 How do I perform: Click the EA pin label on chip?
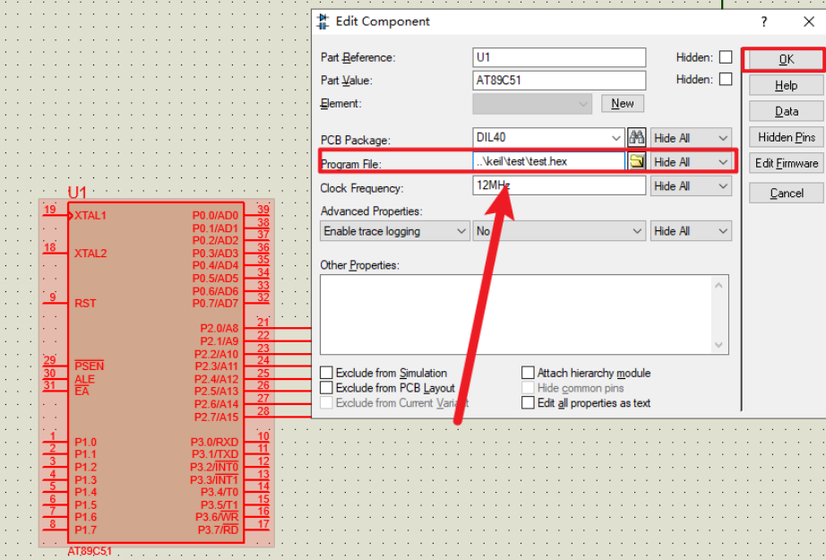(x=82, y=392)
